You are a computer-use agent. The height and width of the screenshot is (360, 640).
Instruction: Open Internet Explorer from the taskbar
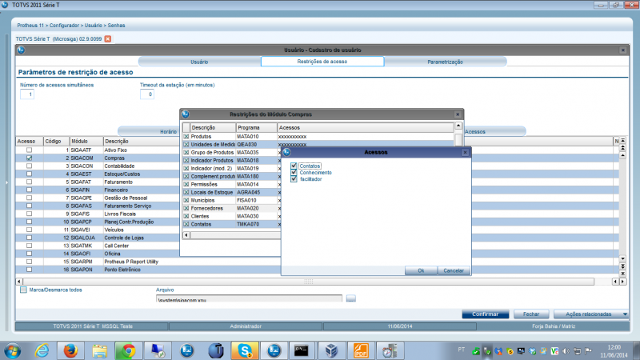point(42,350)
